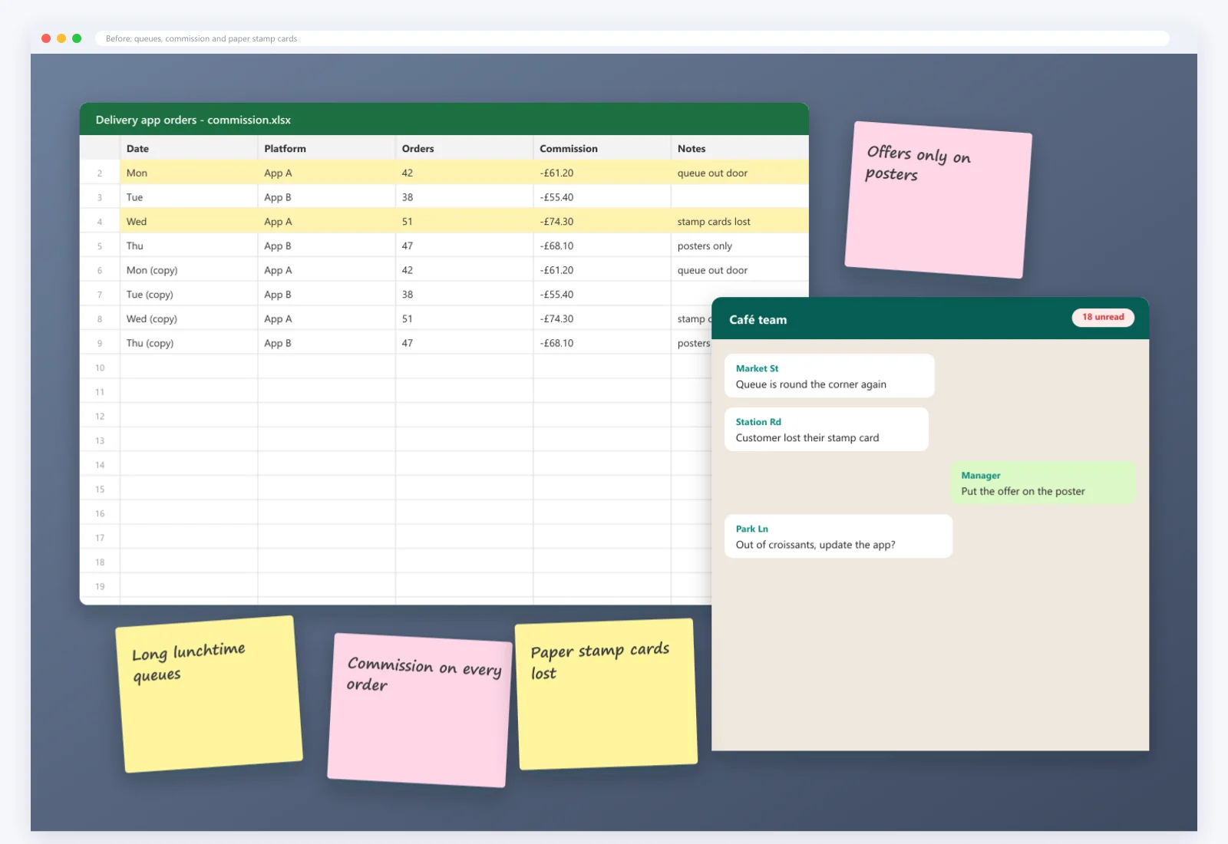
Task: Open the Market St message about the queue
Action: coord(829,376)
